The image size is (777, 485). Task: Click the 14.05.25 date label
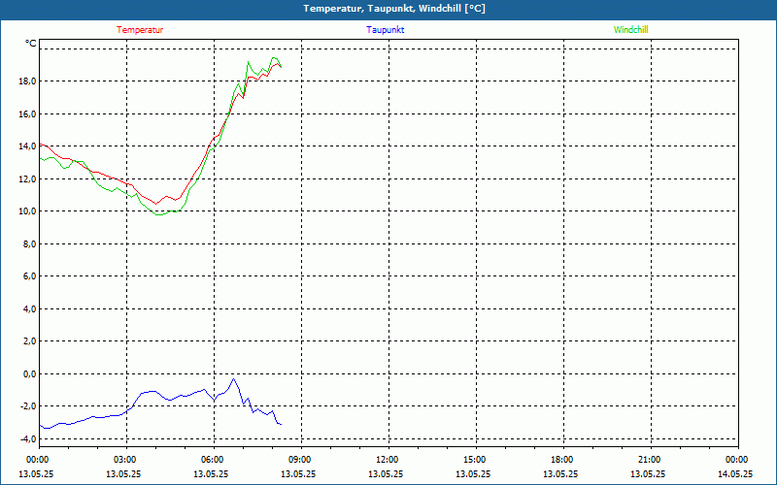point(735,473)
